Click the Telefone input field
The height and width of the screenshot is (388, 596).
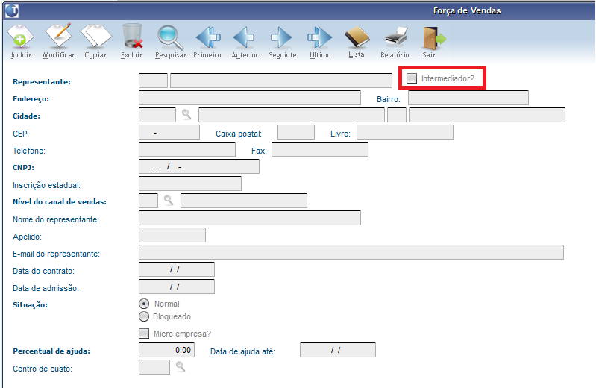[187, 149]
